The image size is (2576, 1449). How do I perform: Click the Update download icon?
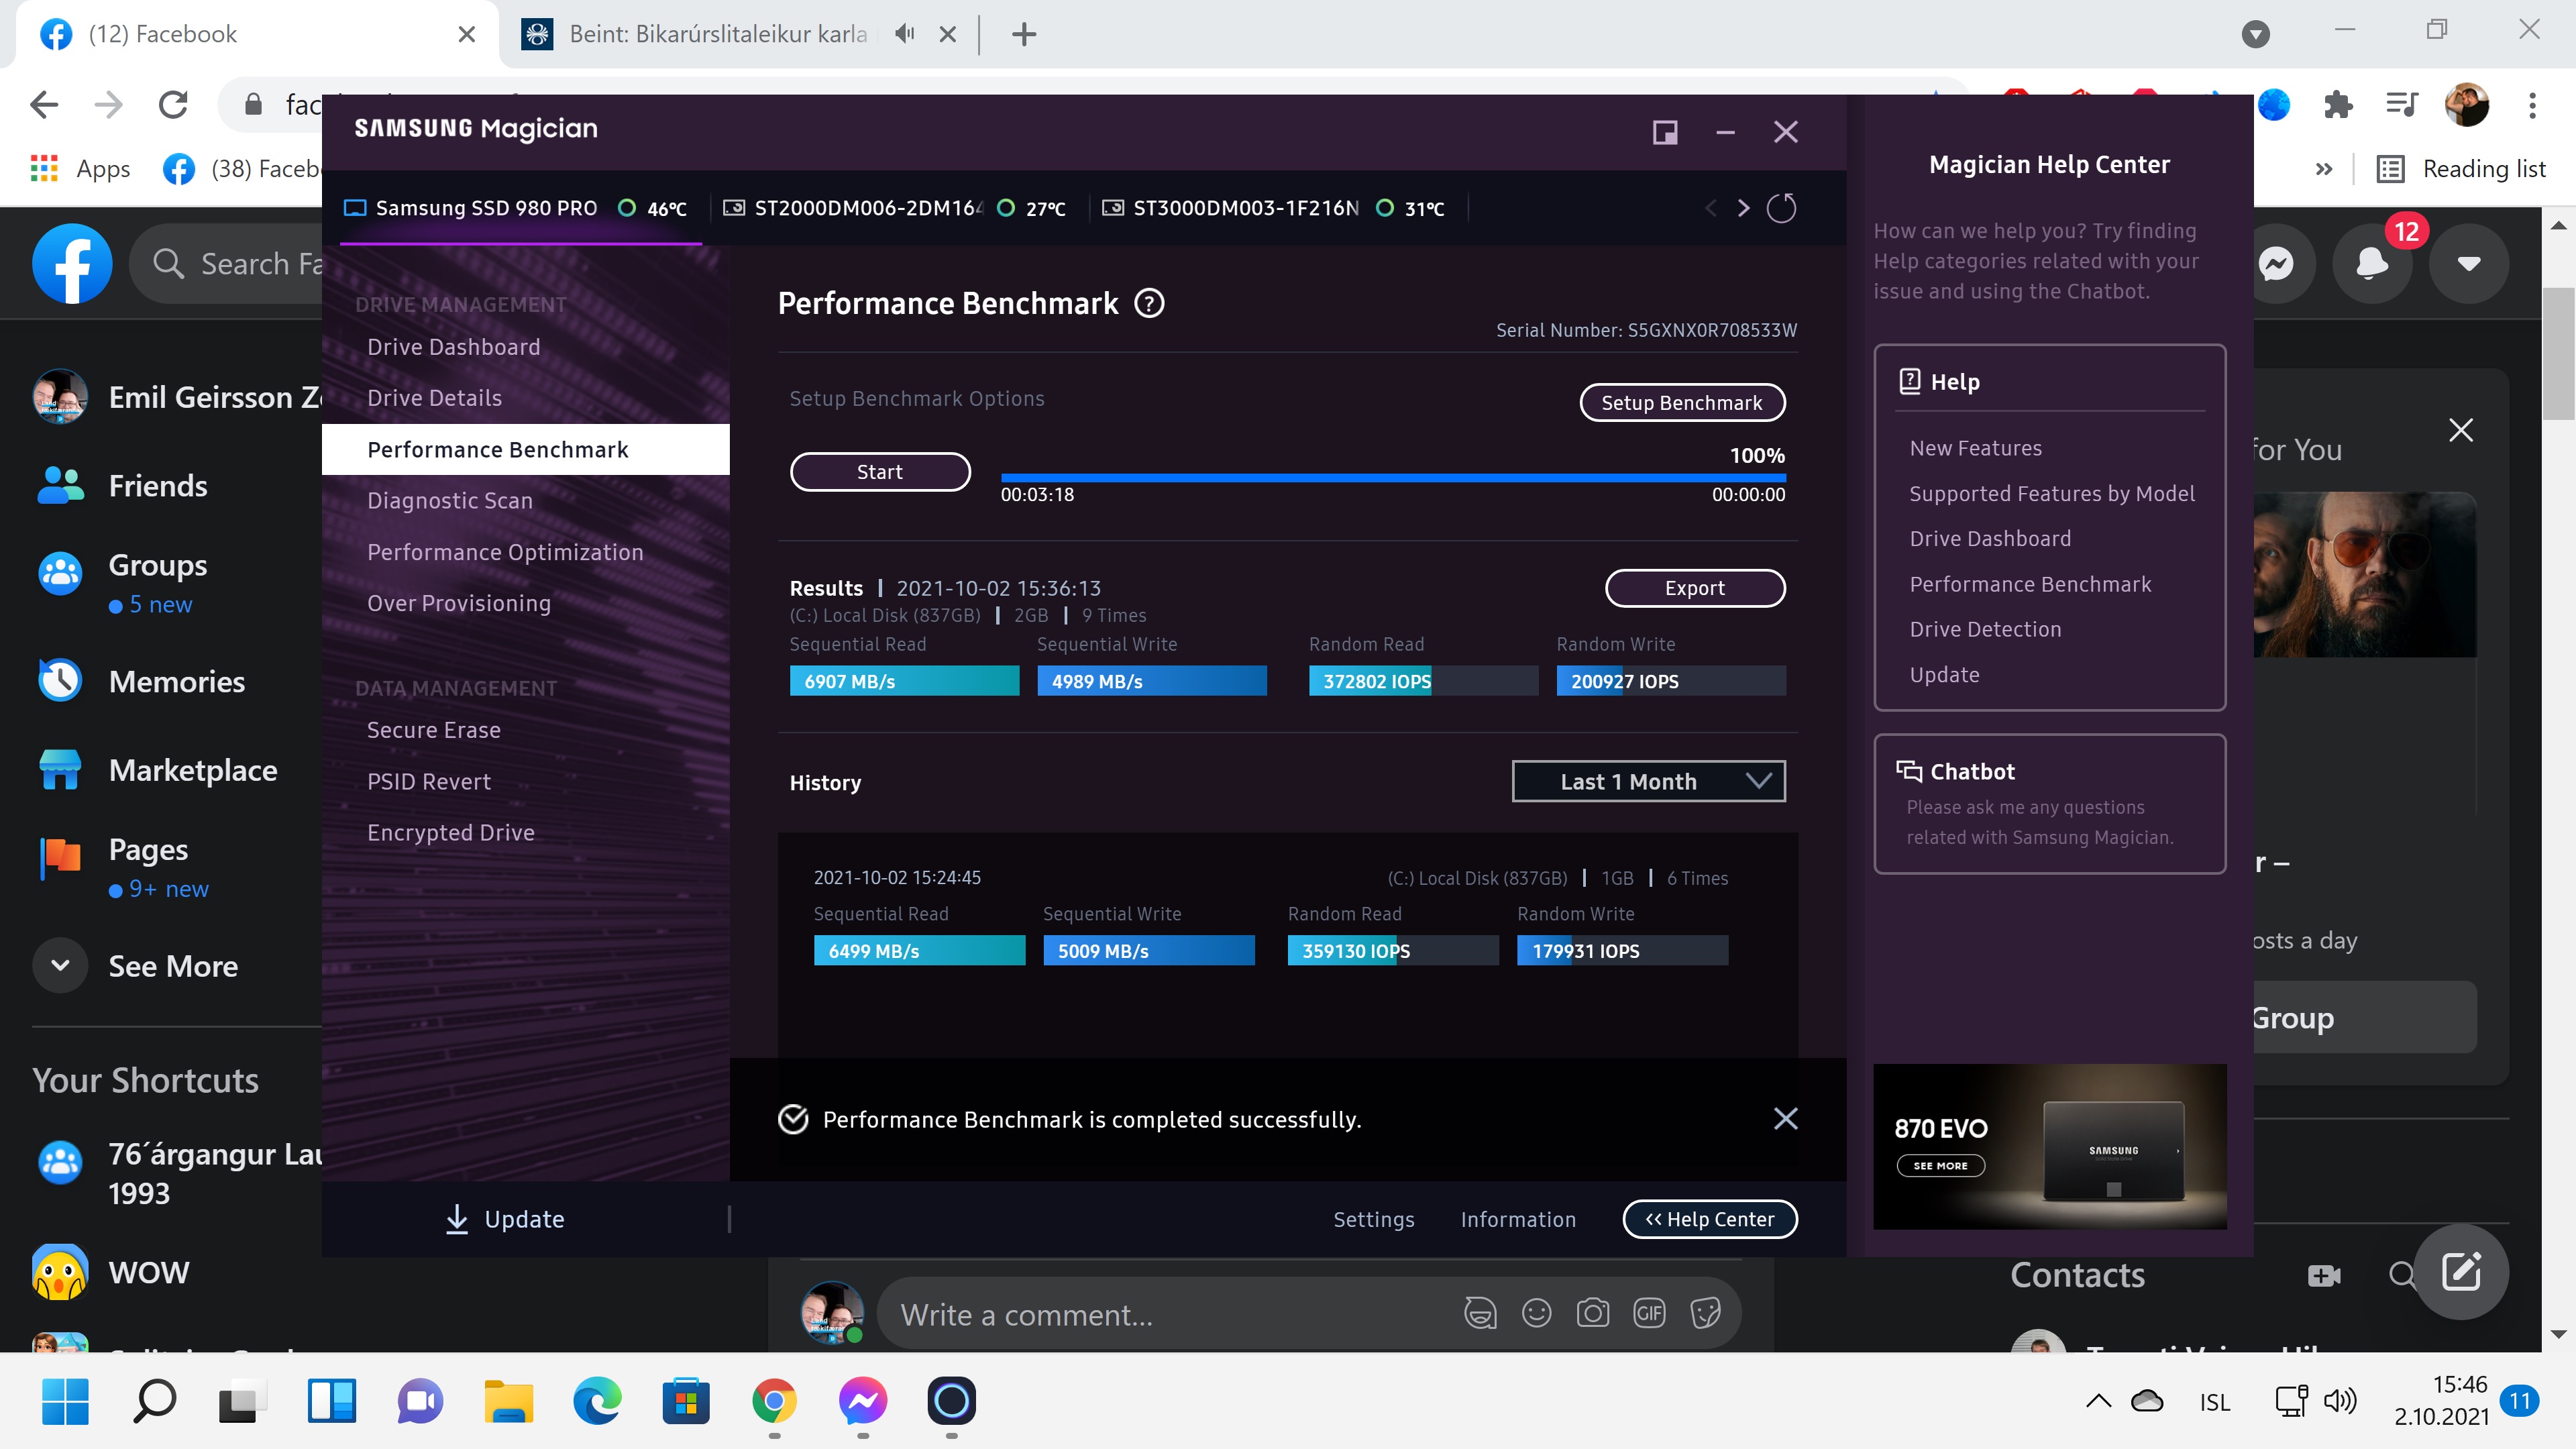click(457, 1218)
